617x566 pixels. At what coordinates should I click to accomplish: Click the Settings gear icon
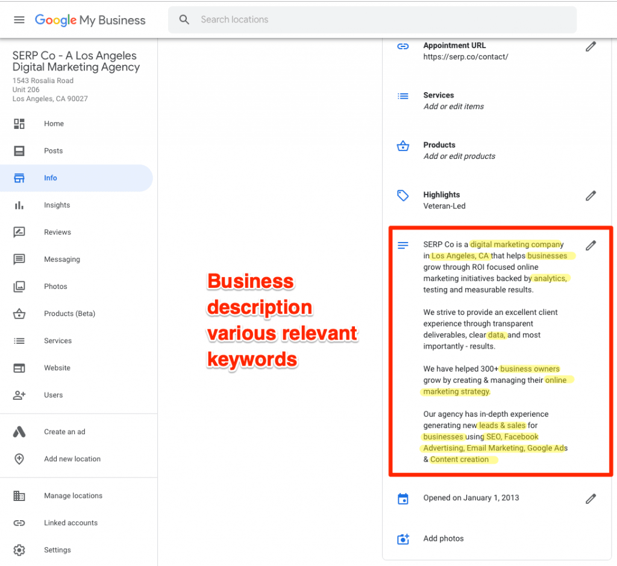point(19,550)
